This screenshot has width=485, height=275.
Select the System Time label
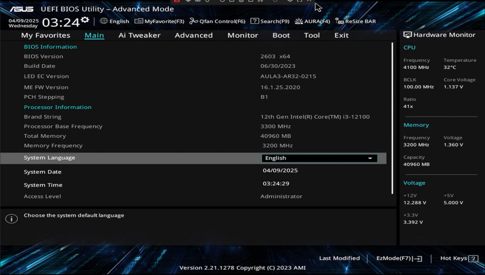[43, 185]
